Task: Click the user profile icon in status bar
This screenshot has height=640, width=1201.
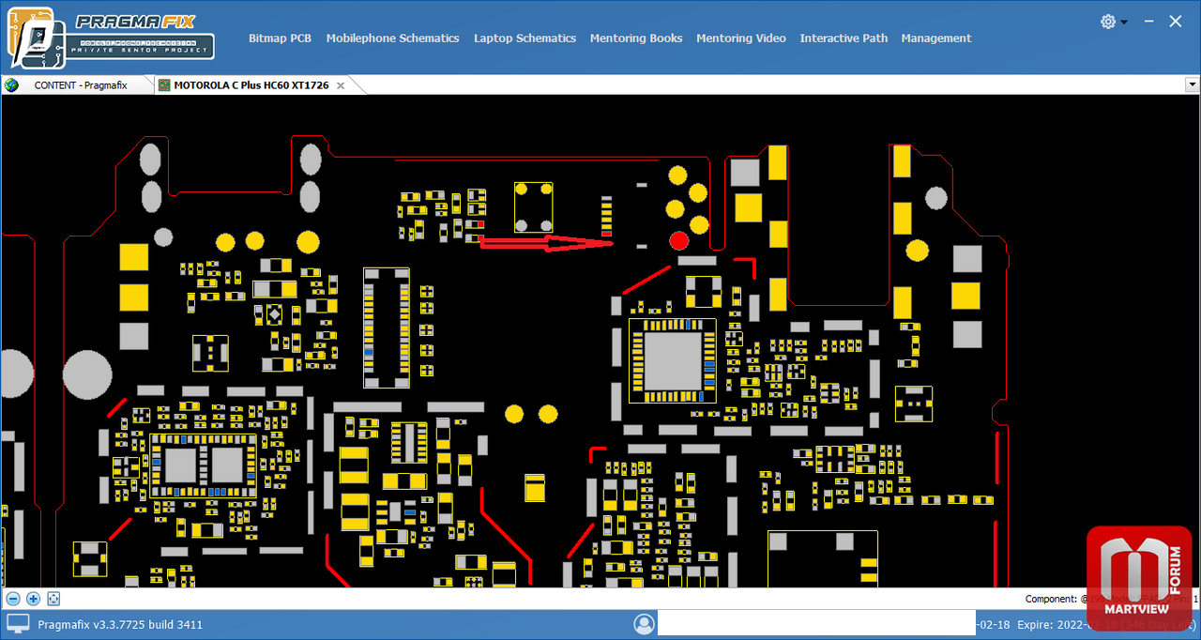Action: point(644,624)
